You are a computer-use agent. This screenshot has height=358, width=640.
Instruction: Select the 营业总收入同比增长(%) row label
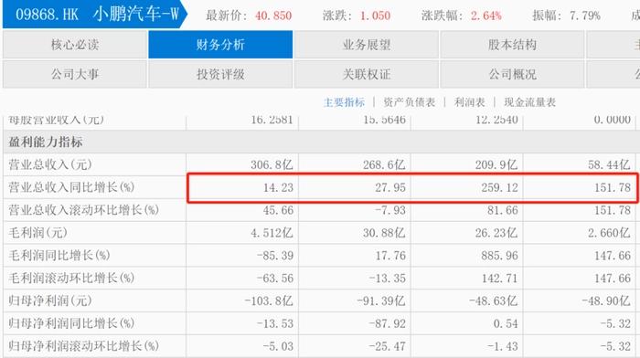coord(71,187)
